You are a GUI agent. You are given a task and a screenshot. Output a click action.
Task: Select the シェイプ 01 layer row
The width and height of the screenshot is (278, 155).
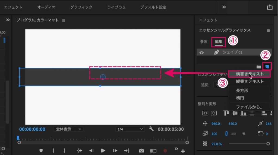coord(234,52)
